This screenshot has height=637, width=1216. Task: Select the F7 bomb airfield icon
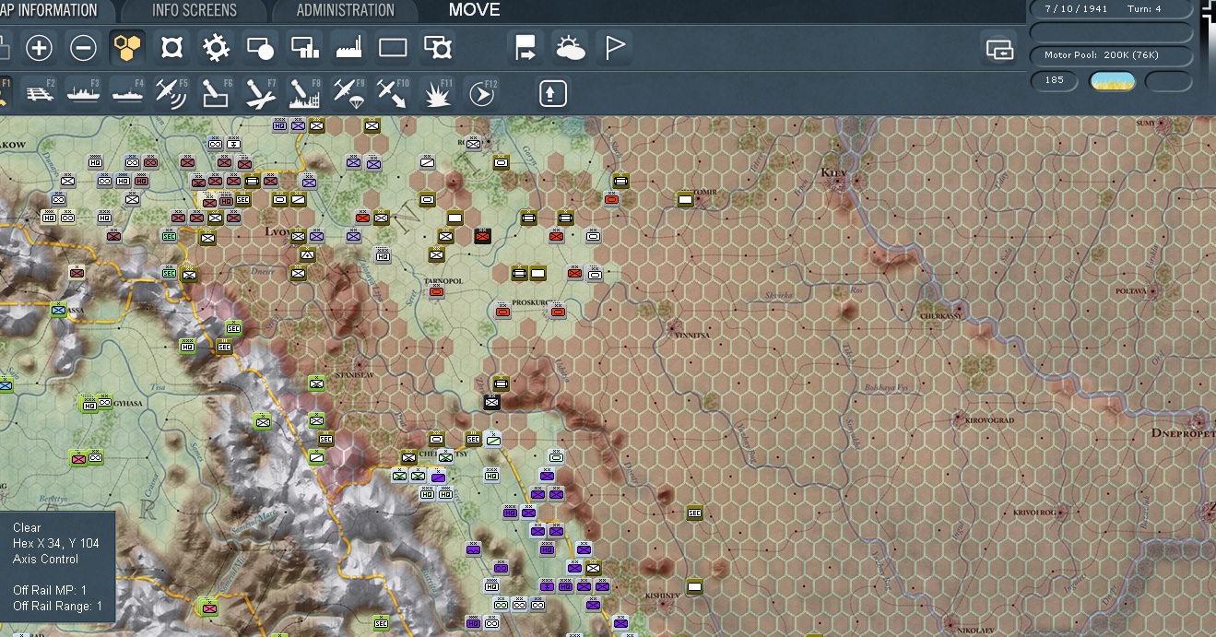point(260,93)
